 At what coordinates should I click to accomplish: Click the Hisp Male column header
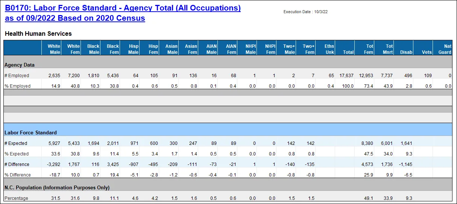(133, 49)
